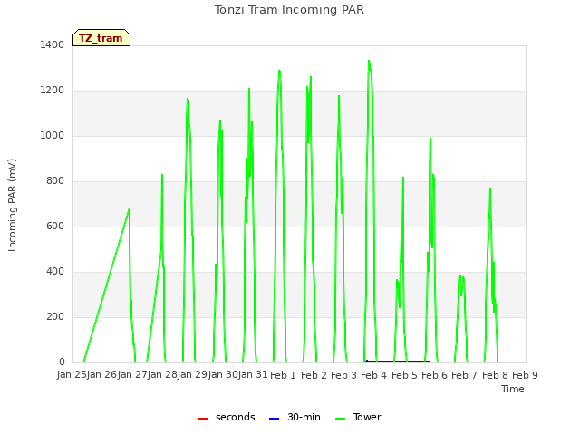Click the TZ_tram annotation label
Image resolution: width=580 pixels, height=435 pixels.
coord(101,38)
